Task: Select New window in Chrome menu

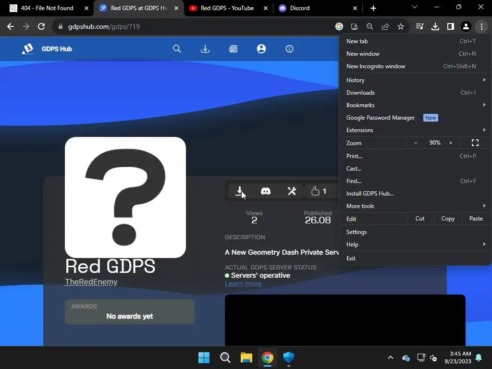Action: click(x=416, y=54)
